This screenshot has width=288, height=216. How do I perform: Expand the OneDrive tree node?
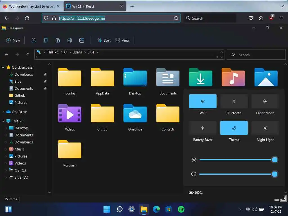point(3,112)
